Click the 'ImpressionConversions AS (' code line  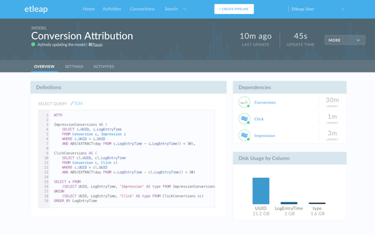(x=81, y=125)
